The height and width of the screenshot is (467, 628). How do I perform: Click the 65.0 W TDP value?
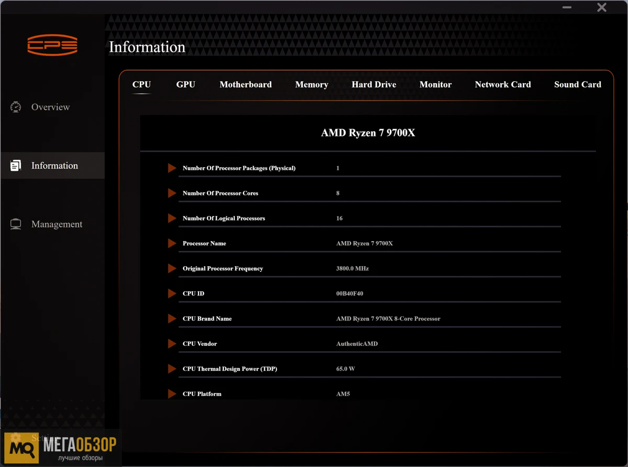[345, 369]
